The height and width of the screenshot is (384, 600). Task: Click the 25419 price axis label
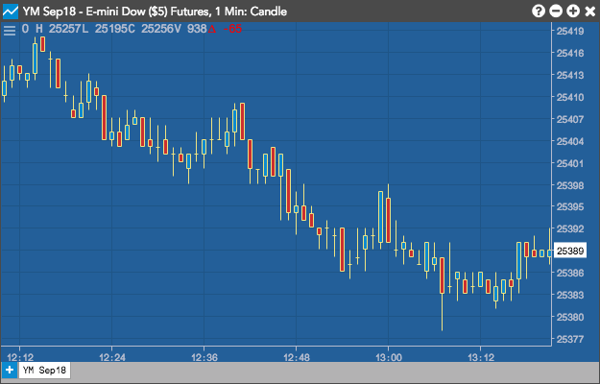pyautogui.click(x=570, y=31)
